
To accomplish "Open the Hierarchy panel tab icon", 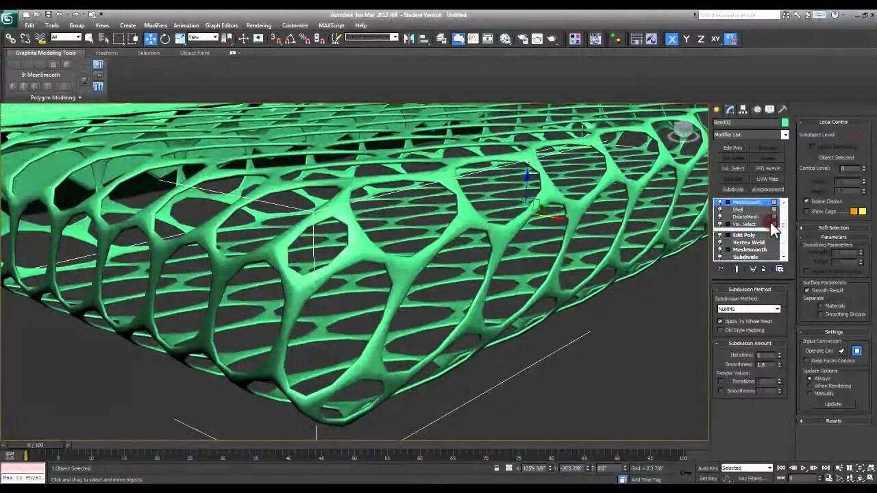I will click(x=743, y=110).
